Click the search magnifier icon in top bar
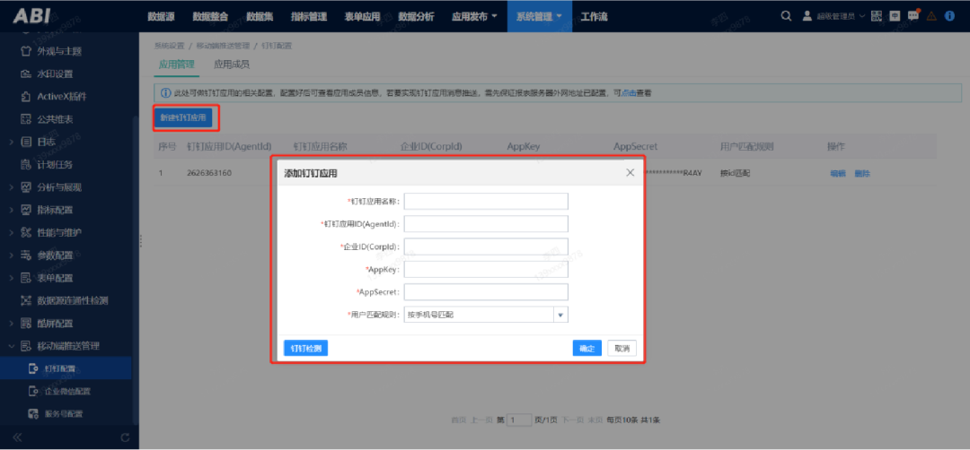The image size is (970, 450). coord(787,16)
